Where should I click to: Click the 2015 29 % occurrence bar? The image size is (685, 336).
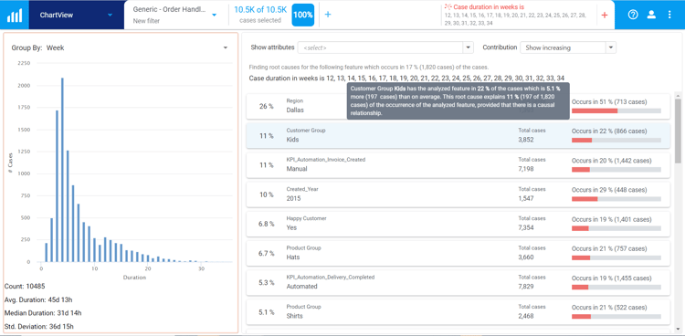(616, 199)
